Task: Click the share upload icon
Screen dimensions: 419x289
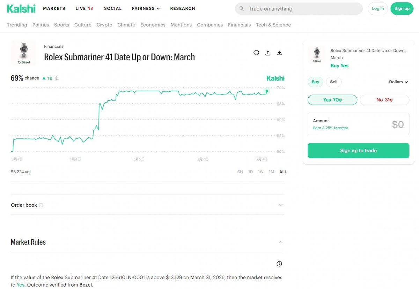Action: coord(268,53)
